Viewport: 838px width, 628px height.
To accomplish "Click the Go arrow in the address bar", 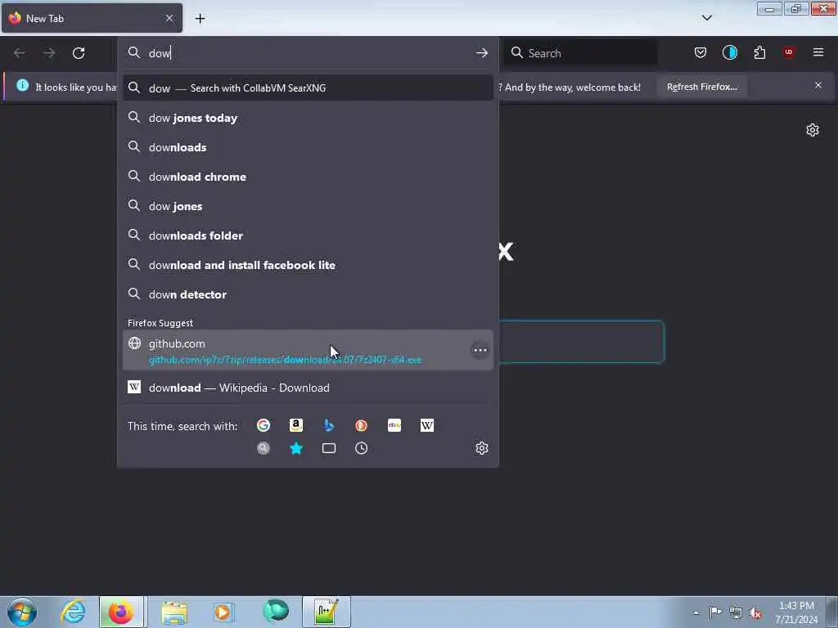I will [481, 53].
